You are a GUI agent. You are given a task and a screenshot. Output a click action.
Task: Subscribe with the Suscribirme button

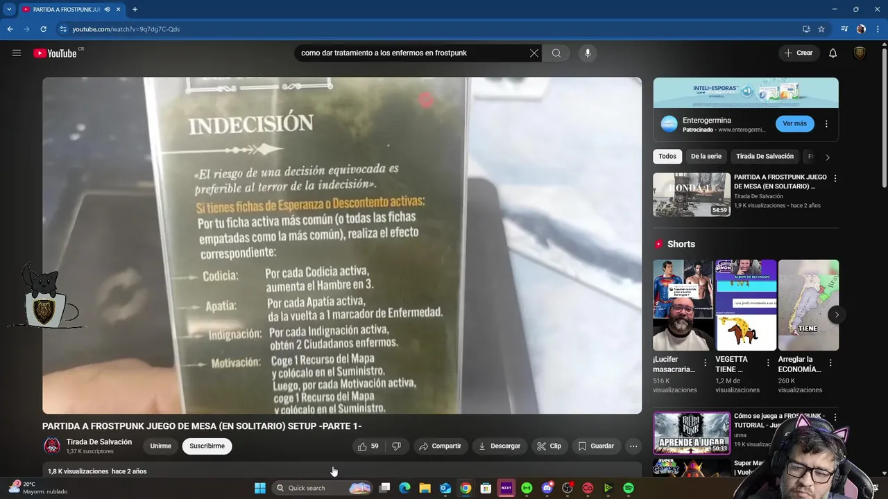207,446
